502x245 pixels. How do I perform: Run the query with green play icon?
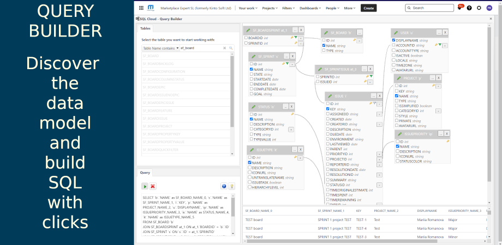click(145, 186)
